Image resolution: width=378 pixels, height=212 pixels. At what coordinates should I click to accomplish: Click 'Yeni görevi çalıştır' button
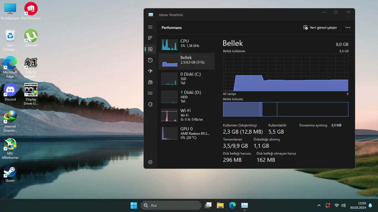[320, 28]
